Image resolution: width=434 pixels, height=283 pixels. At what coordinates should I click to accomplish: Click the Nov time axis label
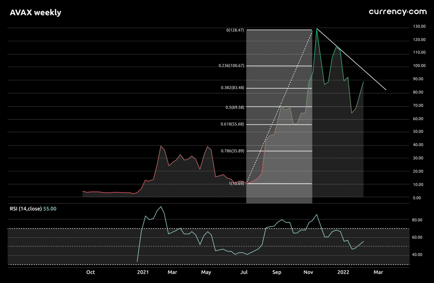[308, 272]
